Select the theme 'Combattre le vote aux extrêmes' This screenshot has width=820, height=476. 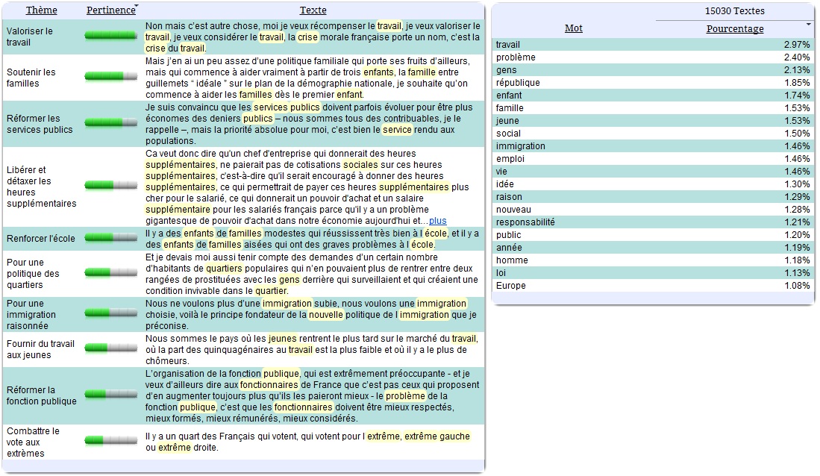[x=33, y=442]
